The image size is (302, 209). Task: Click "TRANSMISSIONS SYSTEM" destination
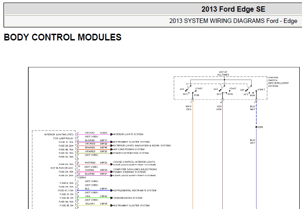[128, 198]
